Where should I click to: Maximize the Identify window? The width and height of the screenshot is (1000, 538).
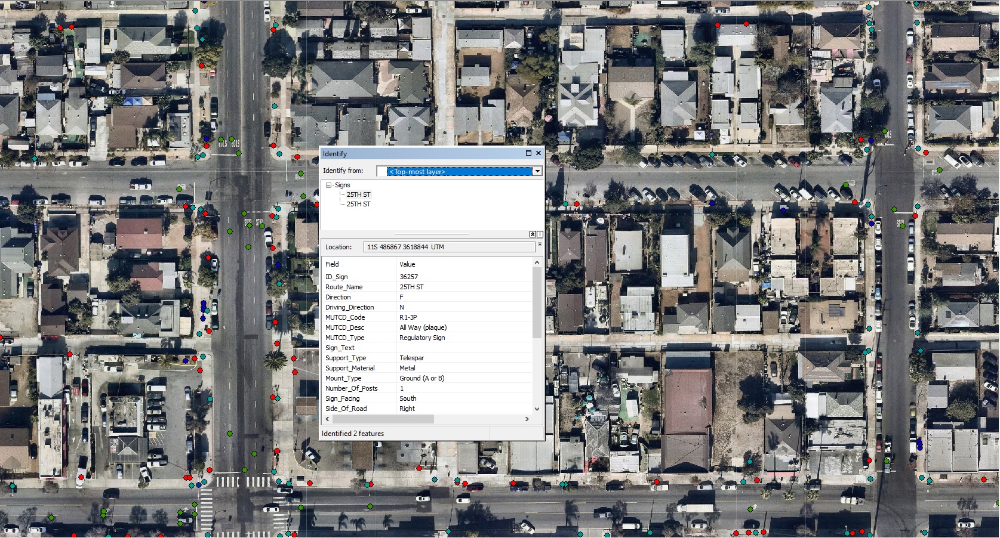coord(528,153)
